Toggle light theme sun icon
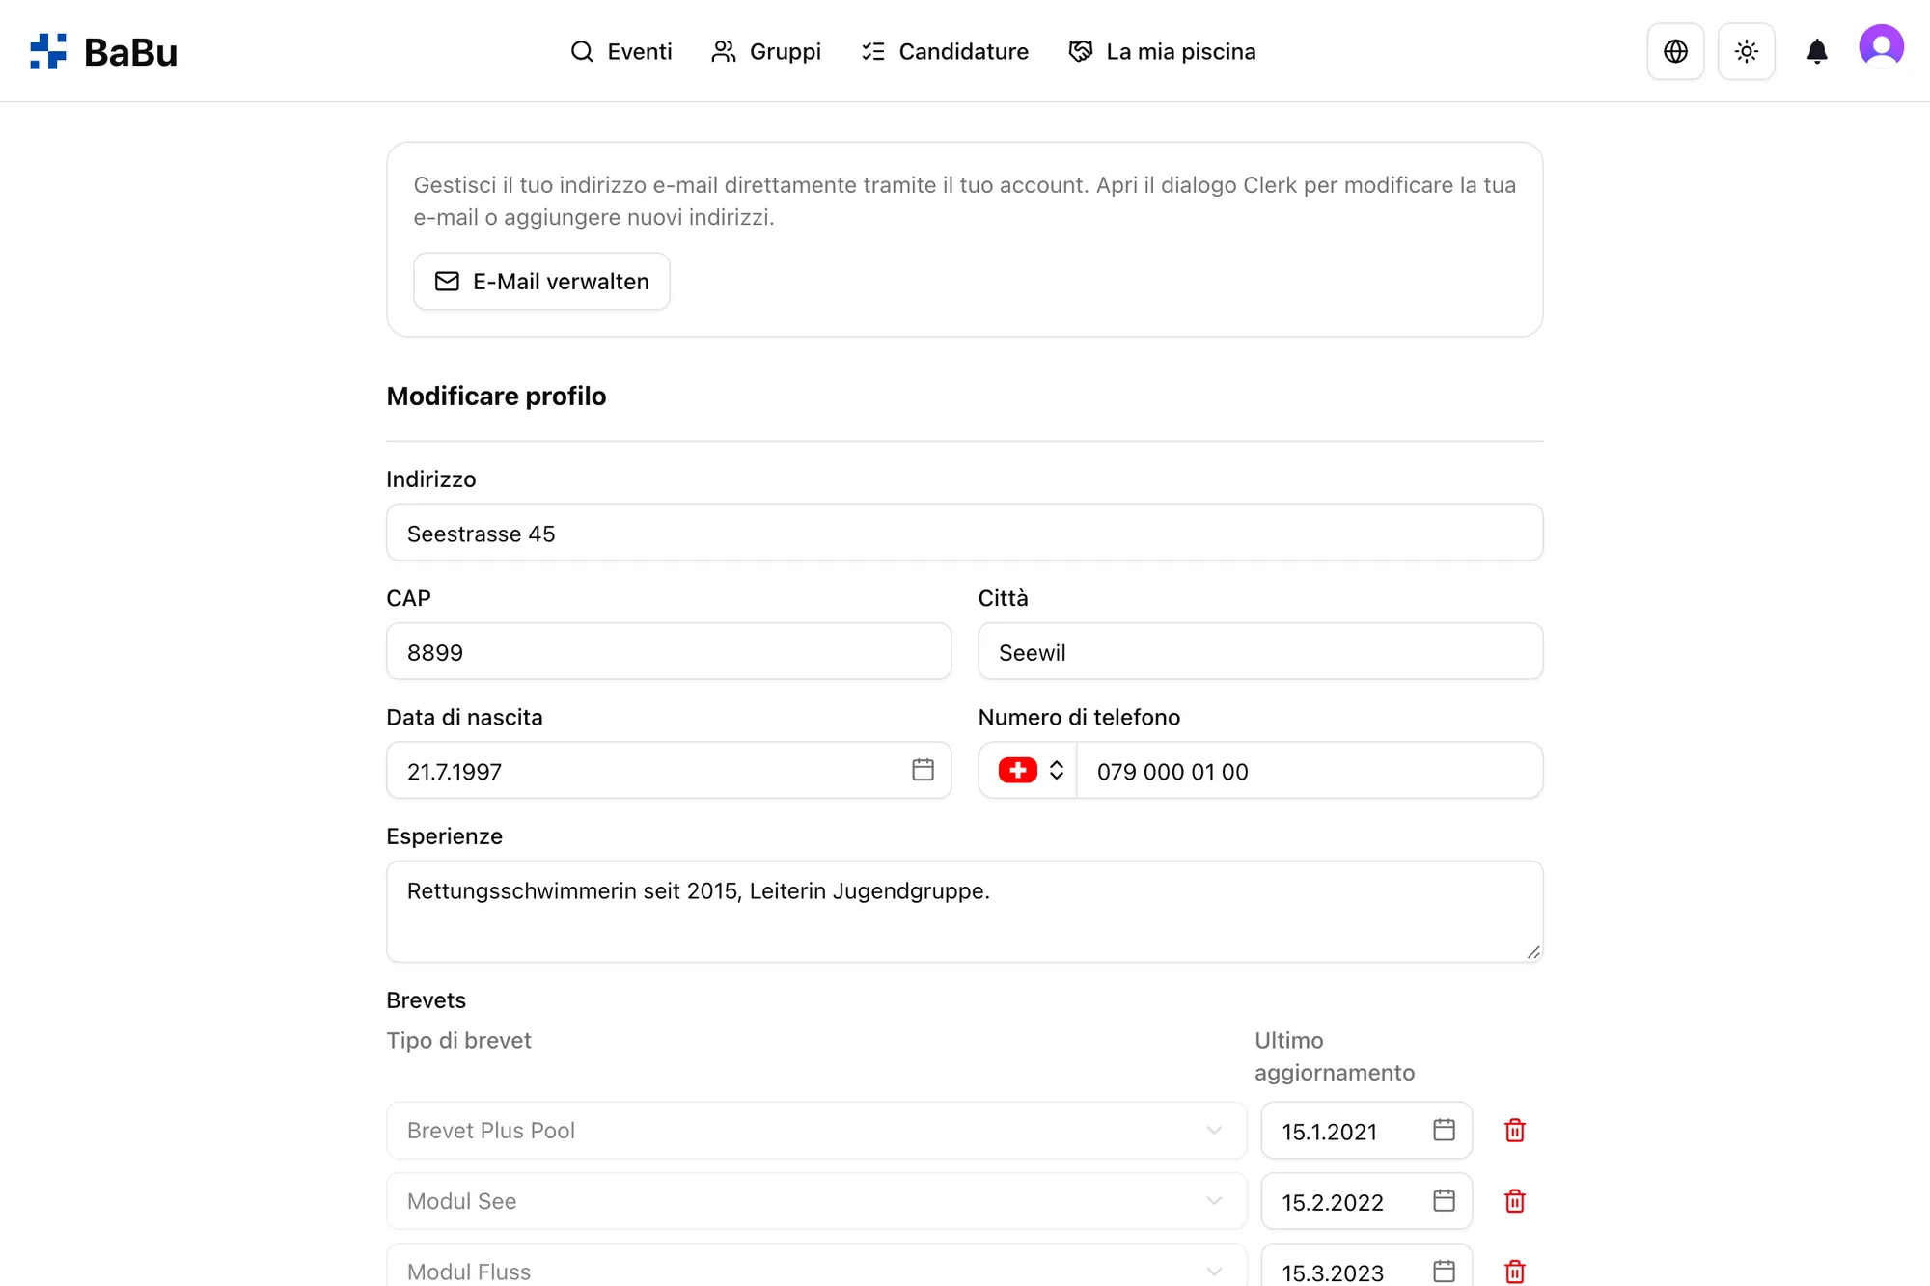Viewport: 1930px width, 1286px height. point(1746,51)
